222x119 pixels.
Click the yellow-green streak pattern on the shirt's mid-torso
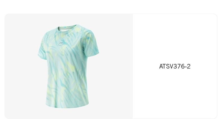[67, 67]
